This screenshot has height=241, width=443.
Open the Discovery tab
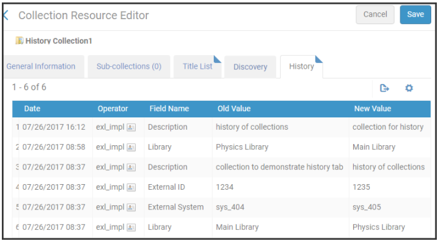[250, 67]
